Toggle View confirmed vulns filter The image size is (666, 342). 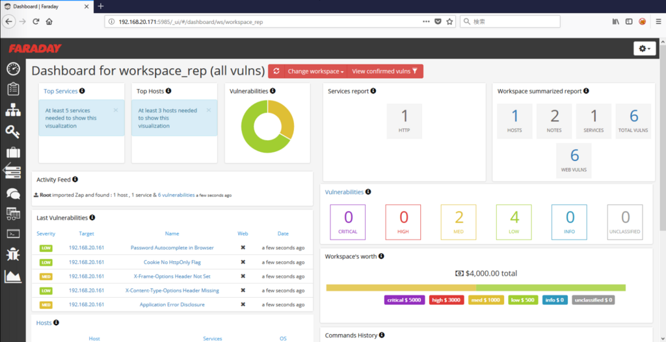(x=385, y=71)
